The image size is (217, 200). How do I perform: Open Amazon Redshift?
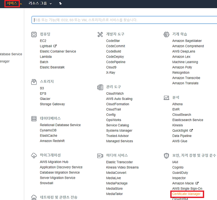click(52, 141)
